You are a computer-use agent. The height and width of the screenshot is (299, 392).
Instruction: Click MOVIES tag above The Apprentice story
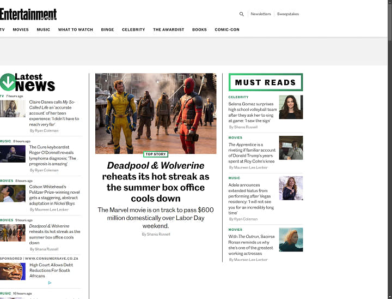tap(235, 137)
